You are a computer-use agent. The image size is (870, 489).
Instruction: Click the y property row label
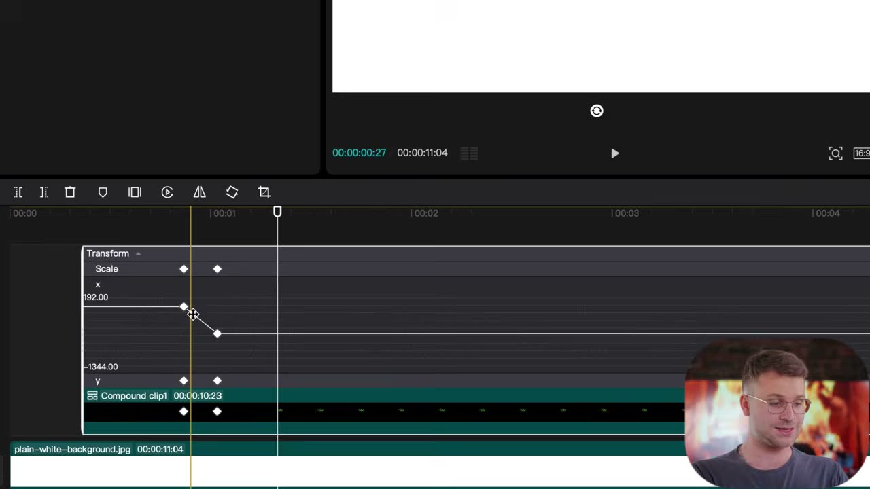click(x=98, y=381)
